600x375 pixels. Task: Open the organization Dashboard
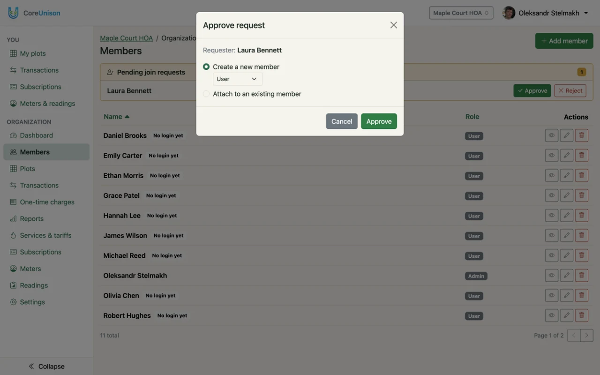46,135
